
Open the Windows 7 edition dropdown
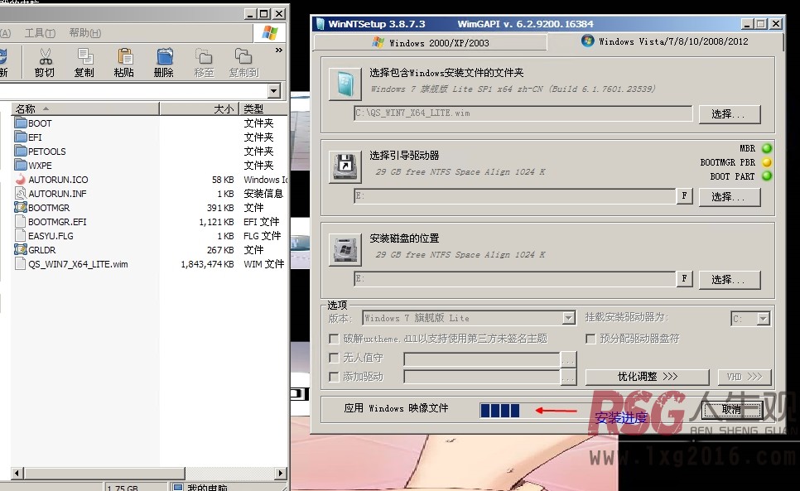[x=569, y=318]
